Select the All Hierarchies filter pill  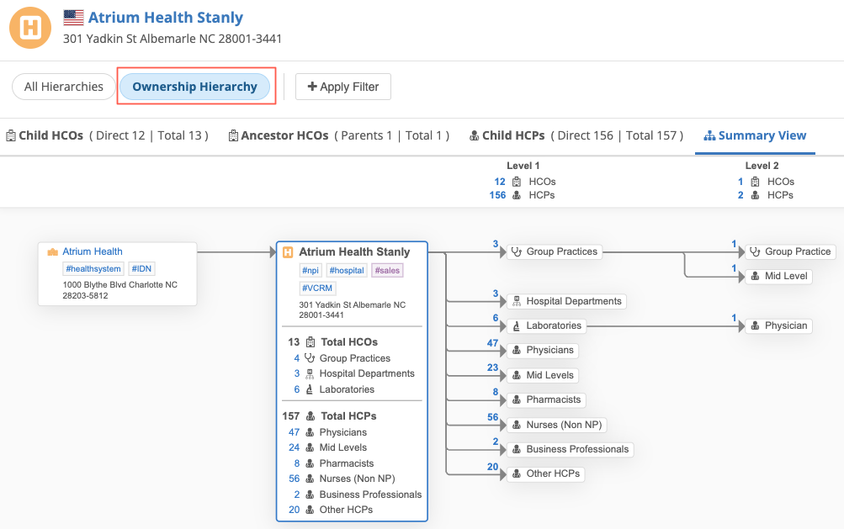[x=64, y=87]
